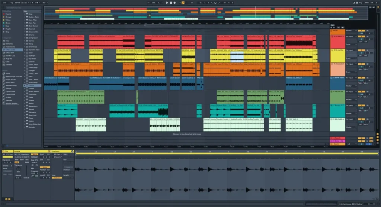Select the Orange collection

coord(8,17)
